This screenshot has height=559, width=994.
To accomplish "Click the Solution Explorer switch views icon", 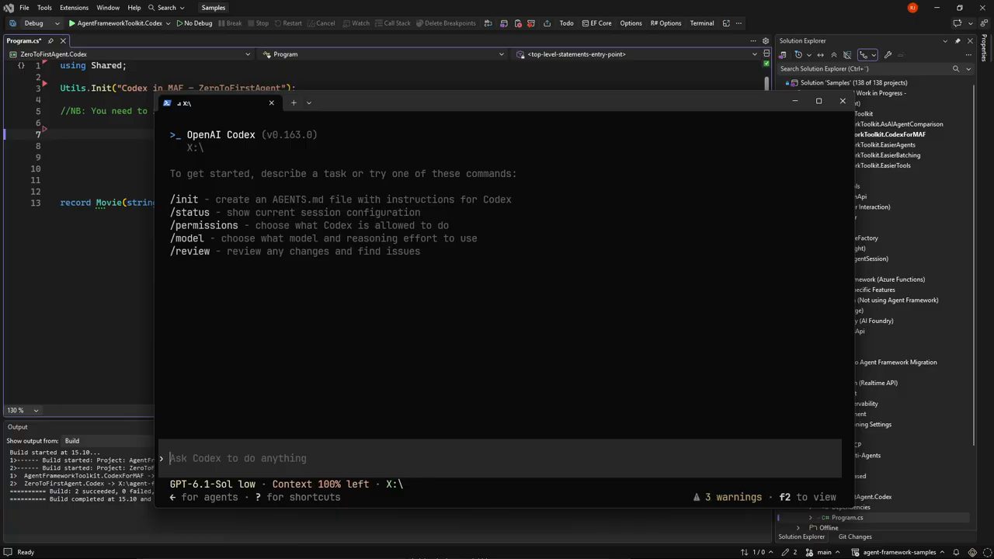I will [x=783, y=55].
